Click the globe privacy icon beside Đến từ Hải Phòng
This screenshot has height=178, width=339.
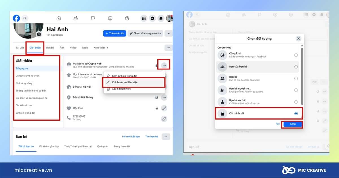coord(157,97)
